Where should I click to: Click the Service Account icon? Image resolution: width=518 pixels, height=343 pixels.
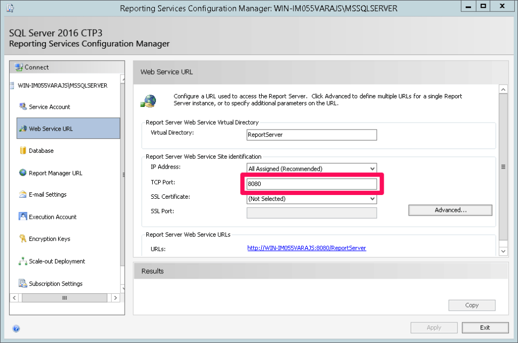coord(23,106)
